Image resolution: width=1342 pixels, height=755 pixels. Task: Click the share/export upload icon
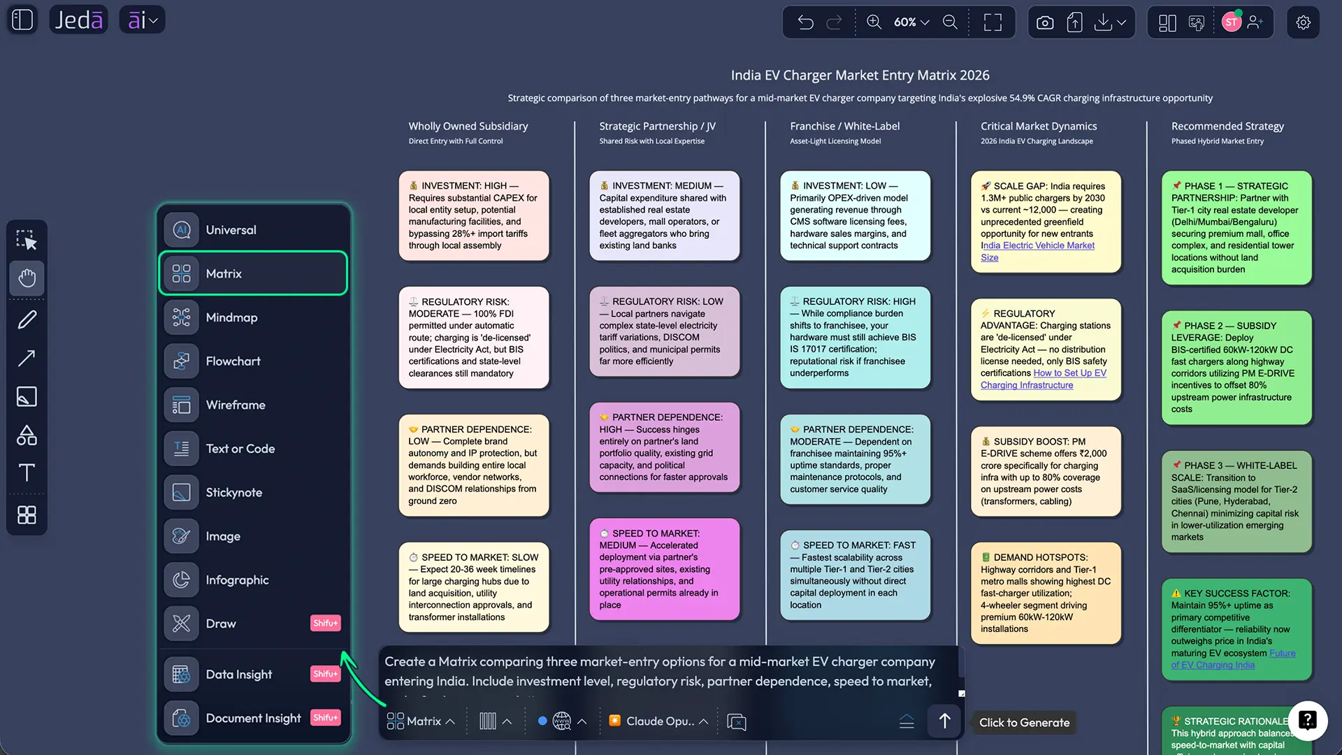point(1074,22)
